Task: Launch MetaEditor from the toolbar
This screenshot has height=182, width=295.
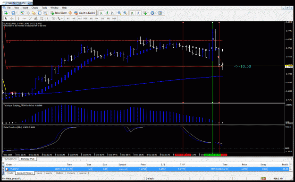Action: point(70,13)
